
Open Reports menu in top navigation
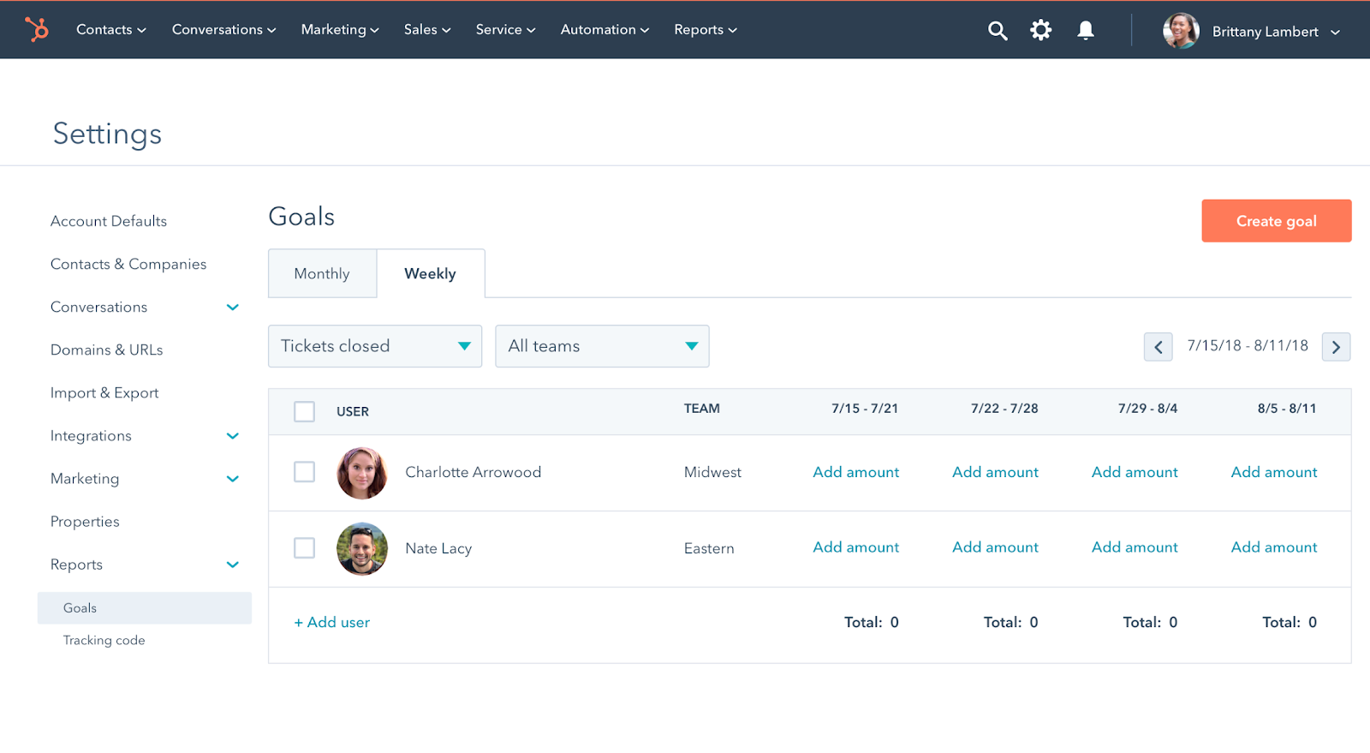coord(706,29)
